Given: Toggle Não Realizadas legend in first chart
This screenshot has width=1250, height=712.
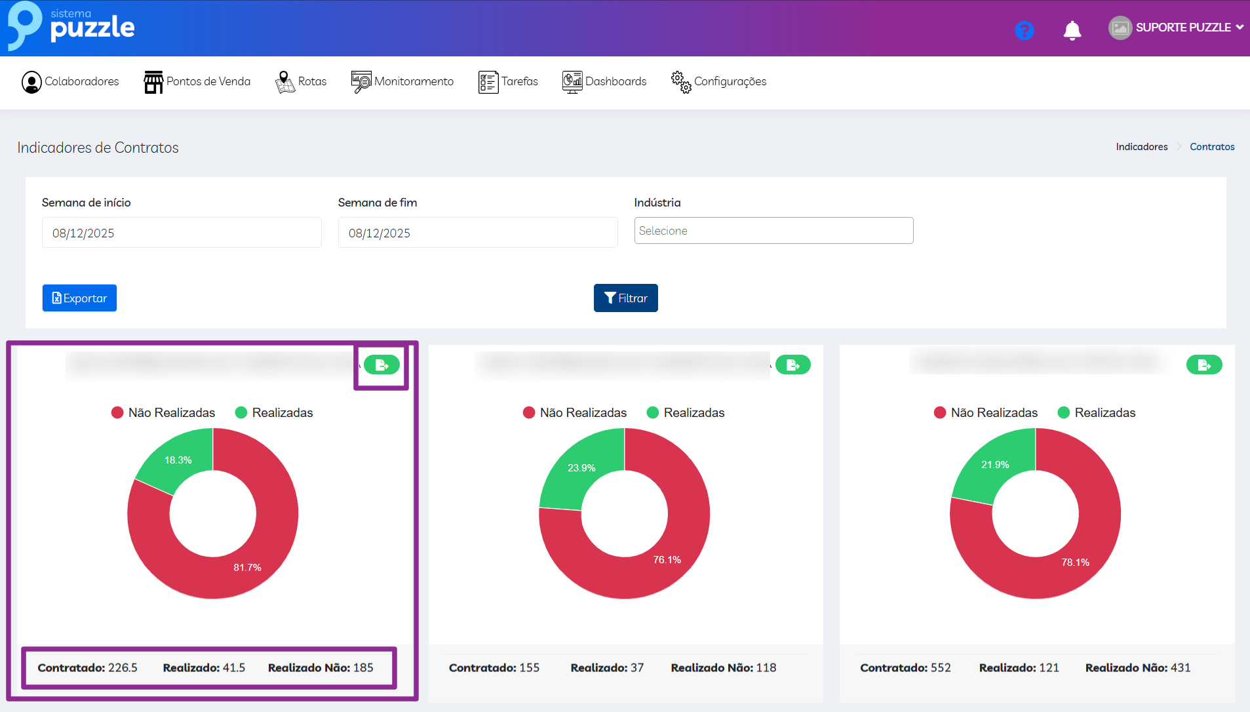Looking at the screenshot, I should pyautogui.click(x=163, y=412).
